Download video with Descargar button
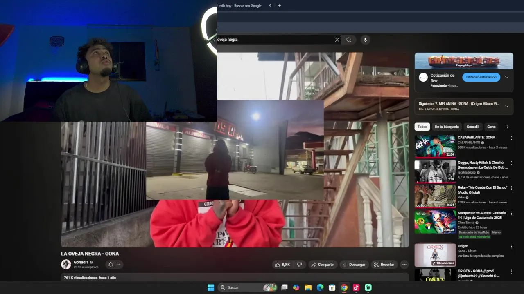 point(354,265)
